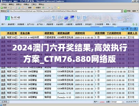Expand the 生产计划 navigation menu
The height and width of the screenshot is (106, 139).
point(31,24)
